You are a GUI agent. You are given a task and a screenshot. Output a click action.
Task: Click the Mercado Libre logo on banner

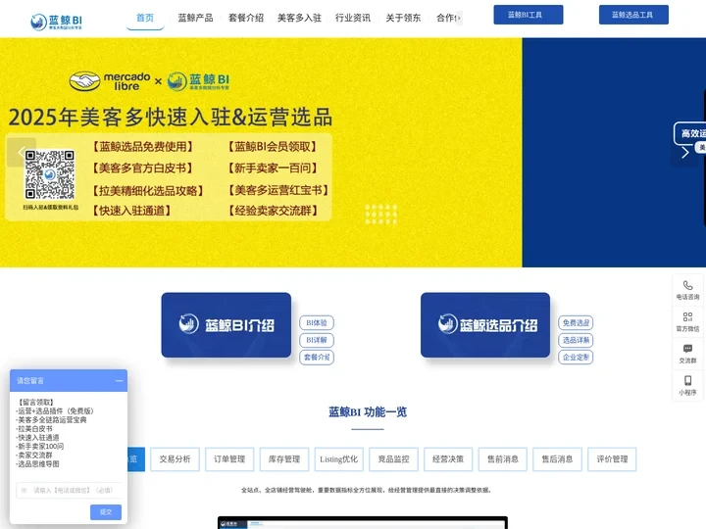click(x=110, y=81)
